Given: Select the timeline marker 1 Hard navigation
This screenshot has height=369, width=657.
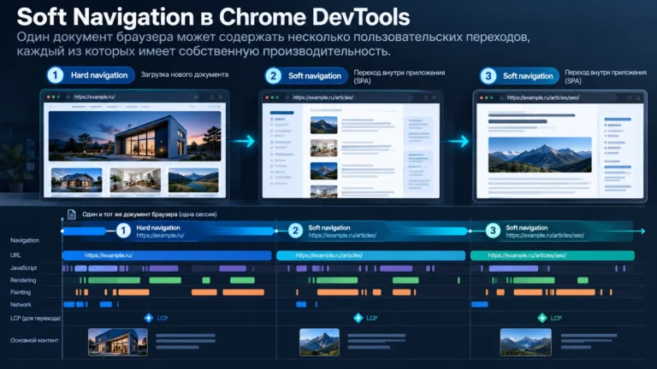Looking at the screenshot, I should 123,231.
